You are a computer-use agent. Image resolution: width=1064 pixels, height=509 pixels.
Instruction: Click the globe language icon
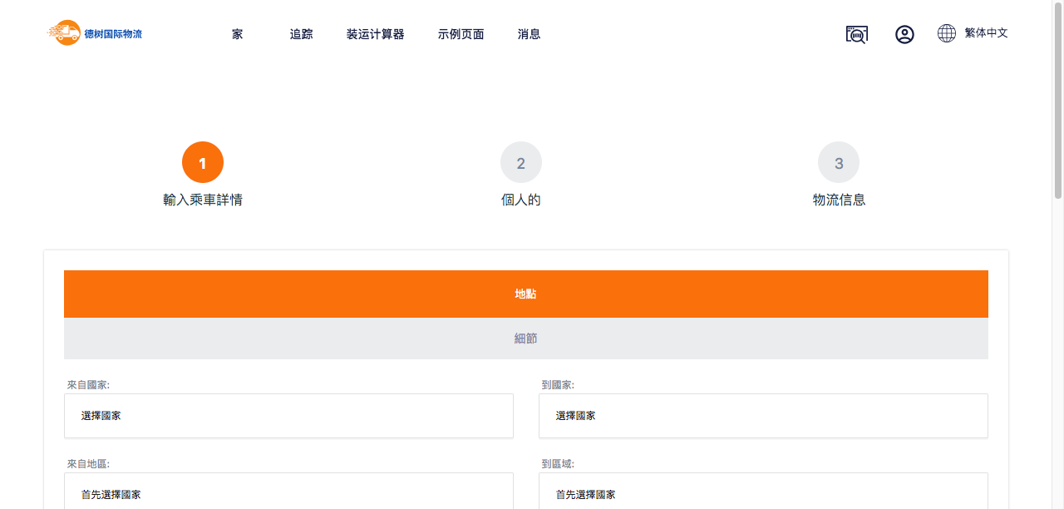point(946,33)
